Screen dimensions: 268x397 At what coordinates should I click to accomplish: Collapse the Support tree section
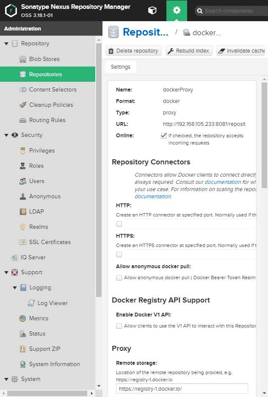[x=6, y=272]
